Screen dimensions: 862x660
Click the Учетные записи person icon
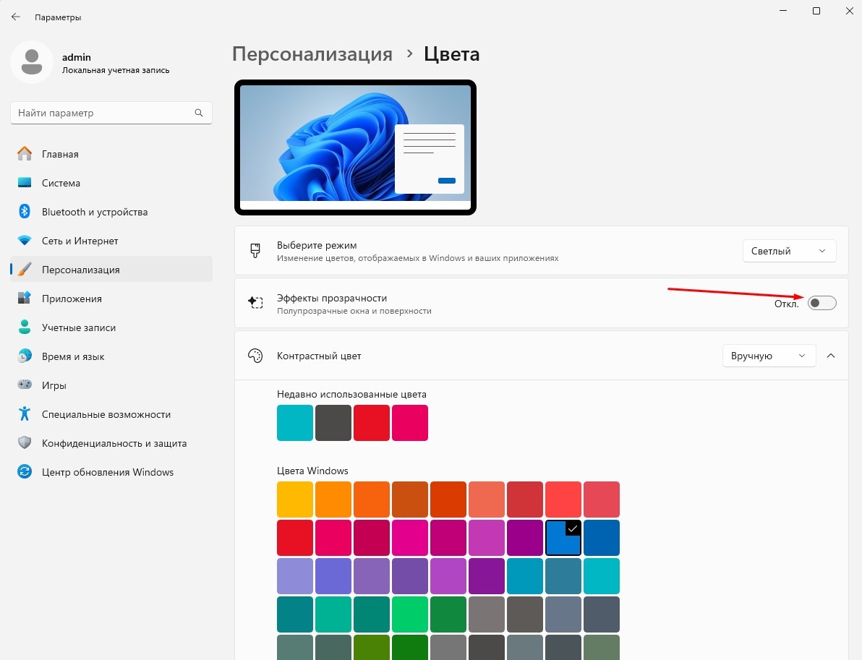[25, 327]
